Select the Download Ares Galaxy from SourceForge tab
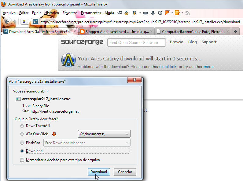The height and width of the screenshot is (181, 243). pyautogui.click(x=40, y=31)
